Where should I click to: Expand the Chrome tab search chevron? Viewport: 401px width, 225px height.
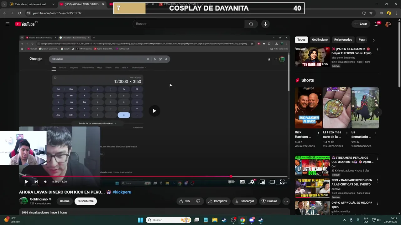coord(4,4)
